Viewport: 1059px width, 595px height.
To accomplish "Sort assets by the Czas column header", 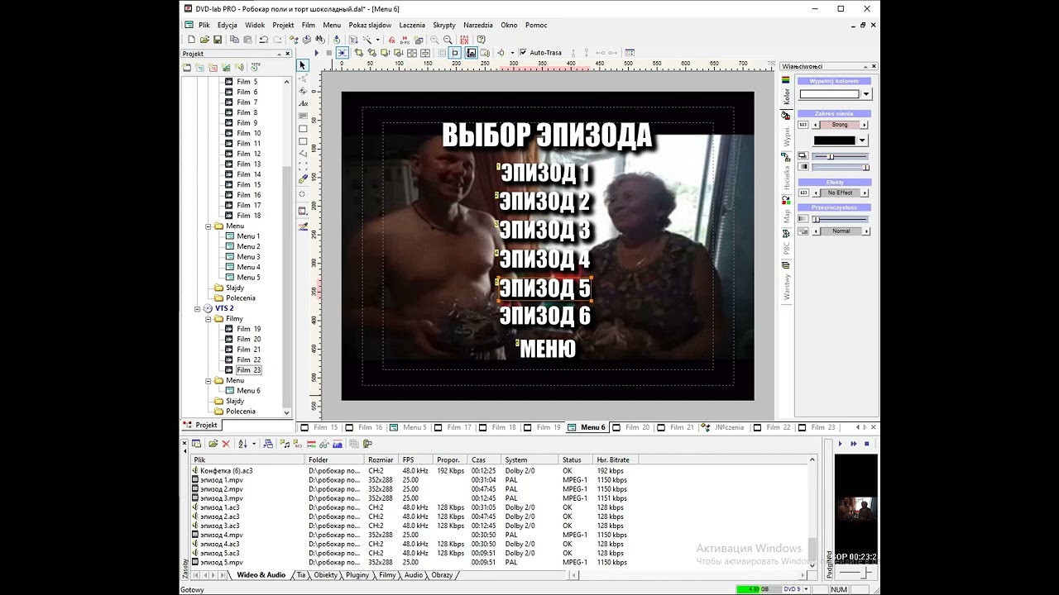I will tap(485, 459).
